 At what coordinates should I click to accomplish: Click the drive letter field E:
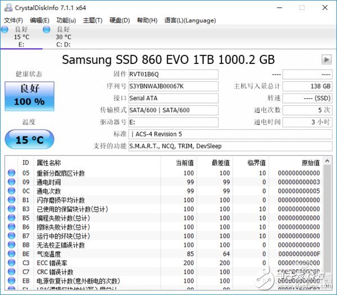click(x=173, y=122)
